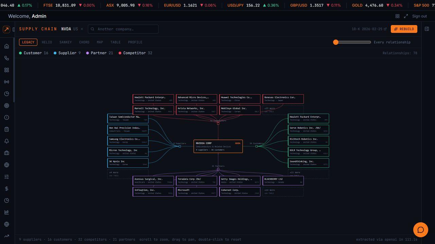Click the relationship strength slider track
The height and width of the screenshot is (244, 435).
(x=352, y=42)
